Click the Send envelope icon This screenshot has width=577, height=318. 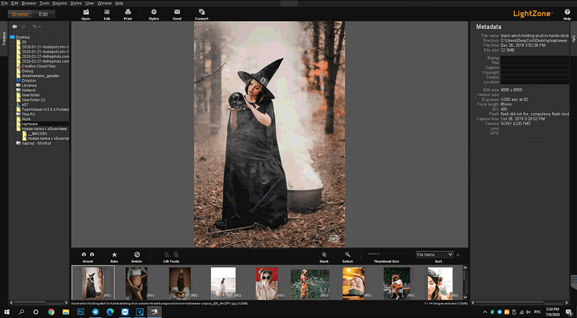(x=177, y=12)
